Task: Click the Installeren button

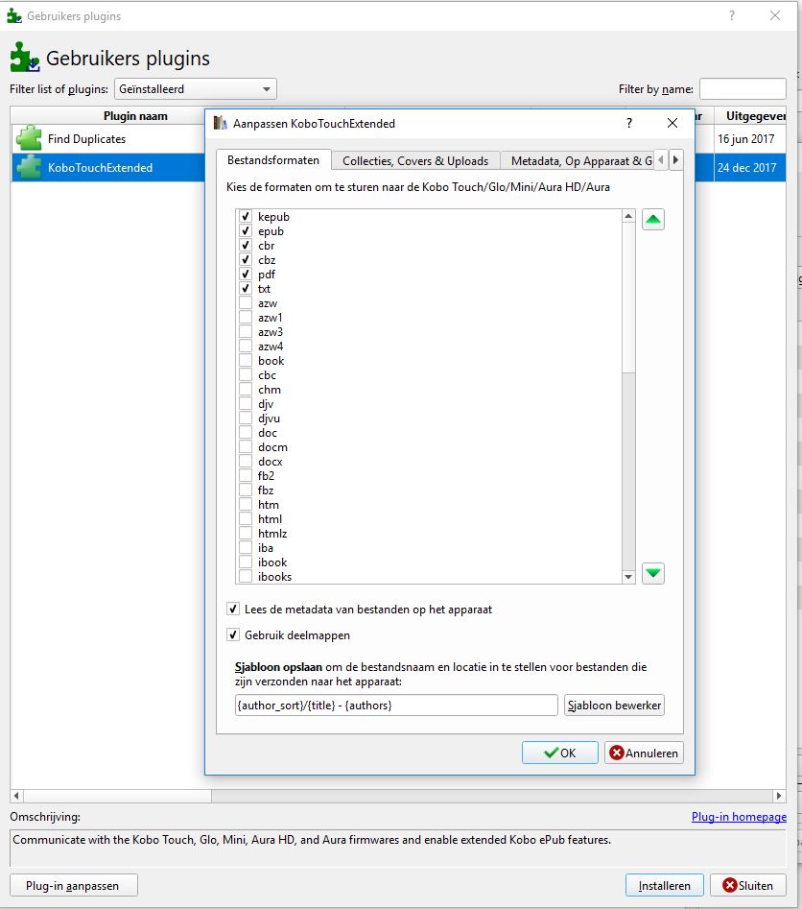Action: pyautogui.click(x=665, y=885)
